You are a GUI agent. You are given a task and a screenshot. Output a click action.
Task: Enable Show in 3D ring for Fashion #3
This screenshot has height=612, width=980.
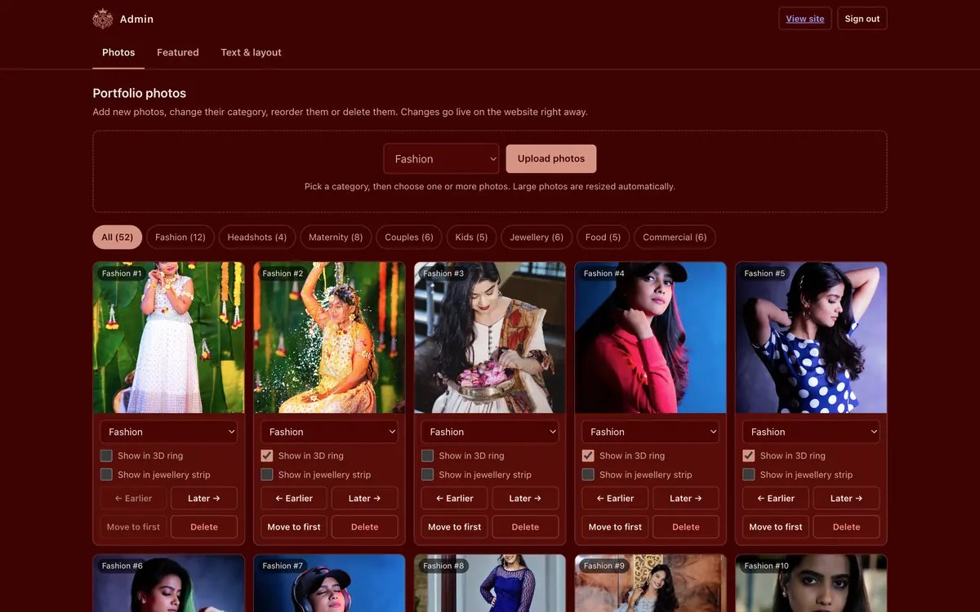427,455
